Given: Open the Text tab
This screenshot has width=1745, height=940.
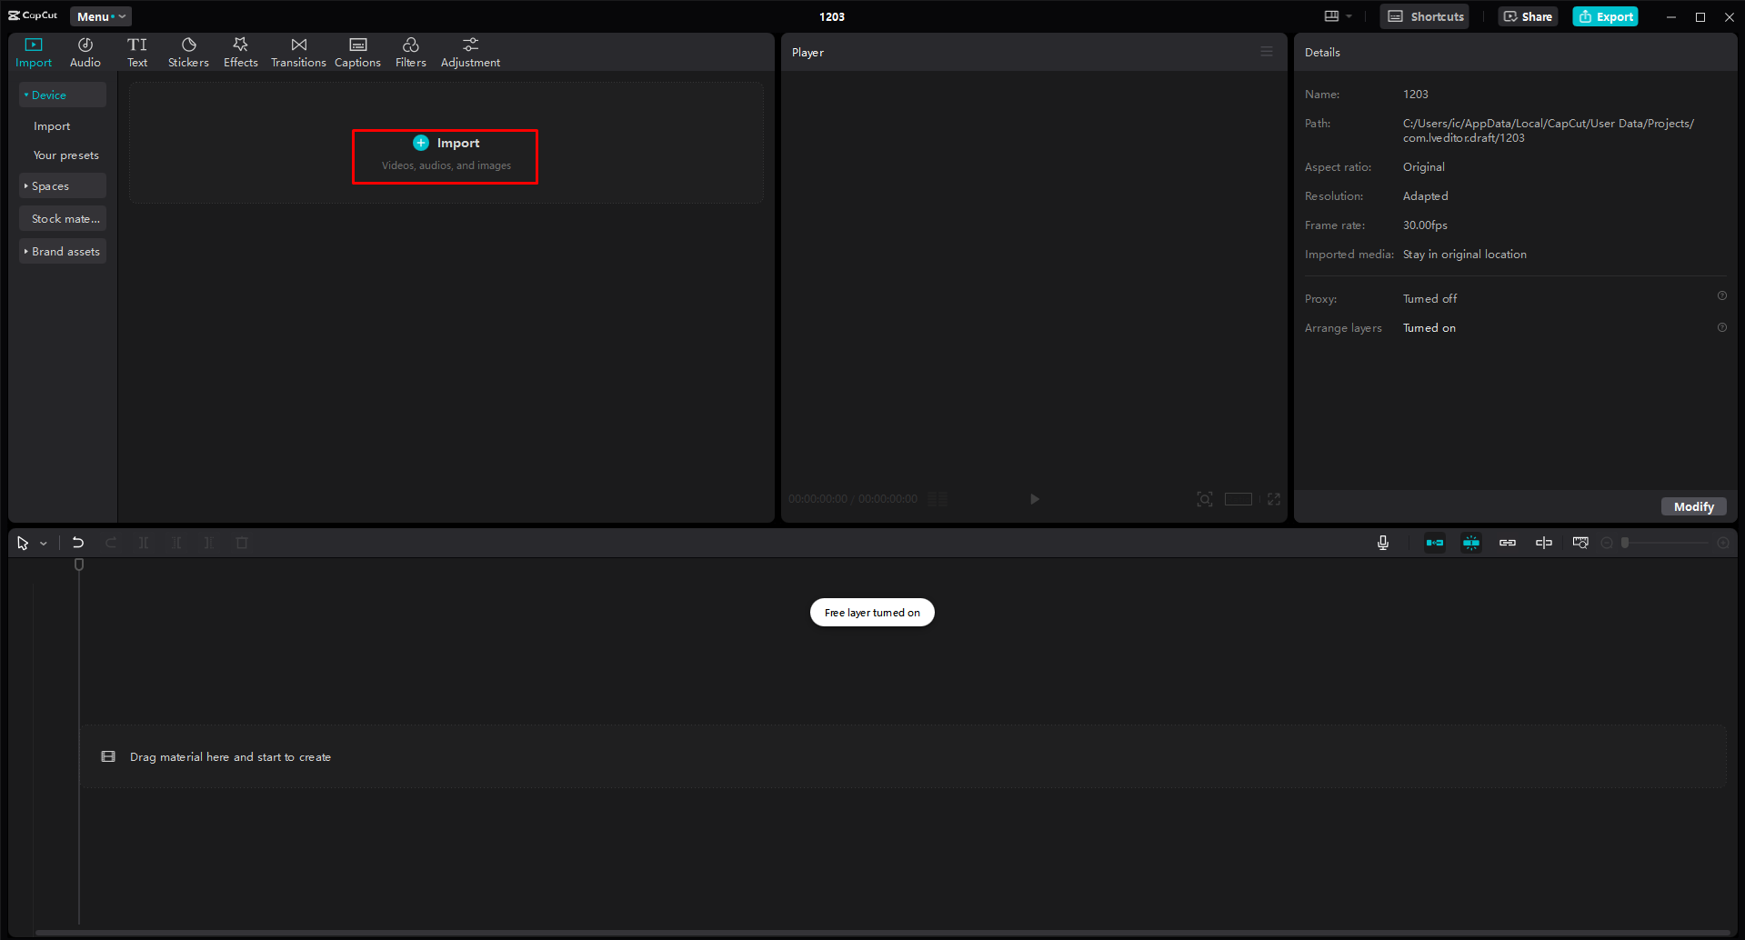Looking at the screenshot, I should pos(137,53).
